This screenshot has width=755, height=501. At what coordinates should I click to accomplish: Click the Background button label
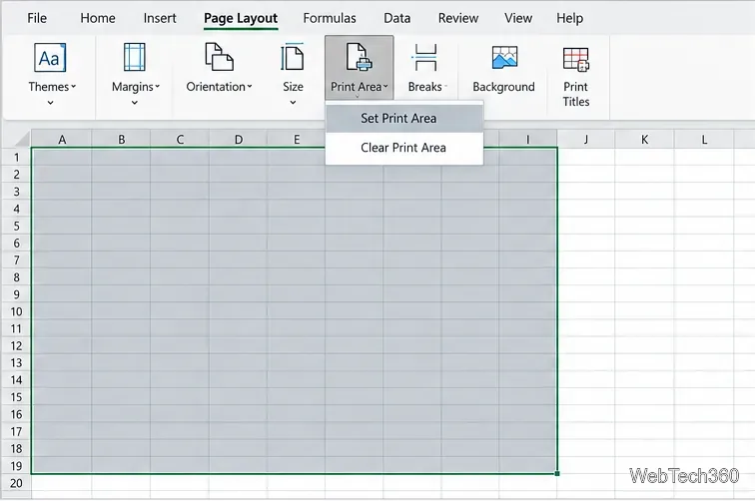(x=503, y=87)
